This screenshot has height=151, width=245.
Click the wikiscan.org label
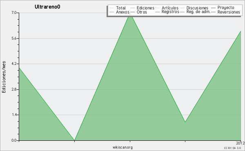(x=122, y=147)
